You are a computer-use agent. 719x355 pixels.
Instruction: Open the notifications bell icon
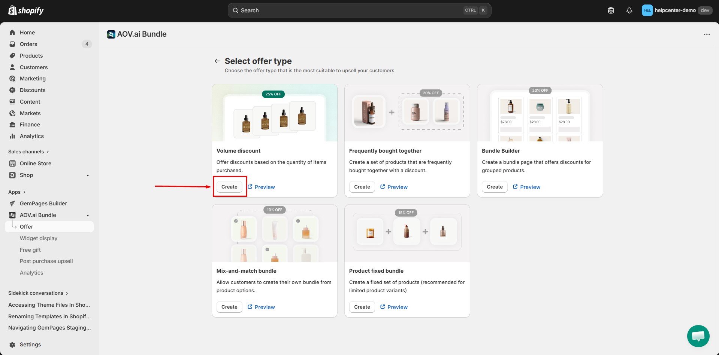pos(629,10)
